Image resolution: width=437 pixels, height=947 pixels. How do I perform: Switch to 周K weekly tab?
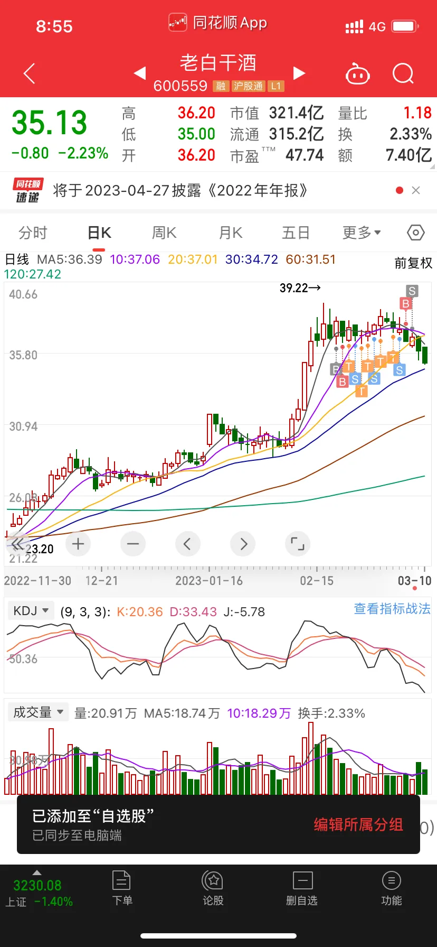[x=164, y=233]
